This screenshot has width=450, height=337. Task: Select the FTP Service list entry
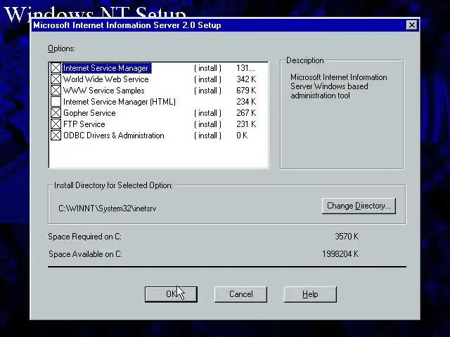[84, 124]
